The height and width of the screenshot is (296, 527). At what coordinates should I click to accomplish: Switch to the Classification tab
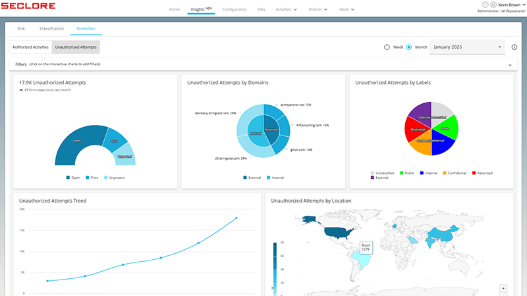pyautogui.click(x=51, y=28)
